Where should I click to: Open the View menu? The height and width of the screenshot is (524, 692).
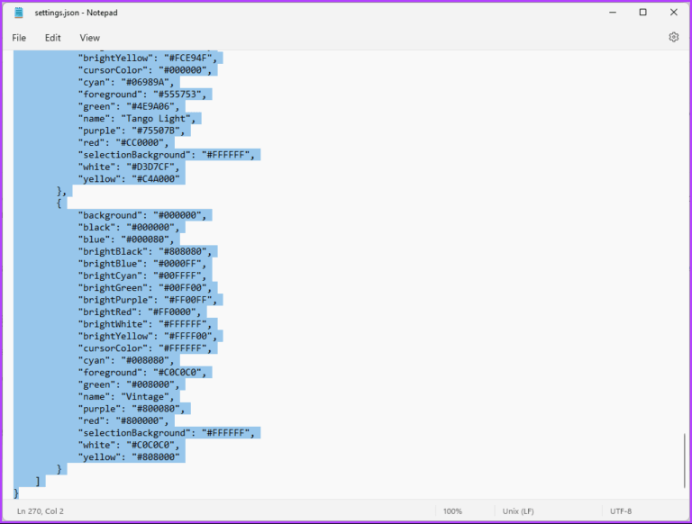pyautogui.click(x=89, y=38)
